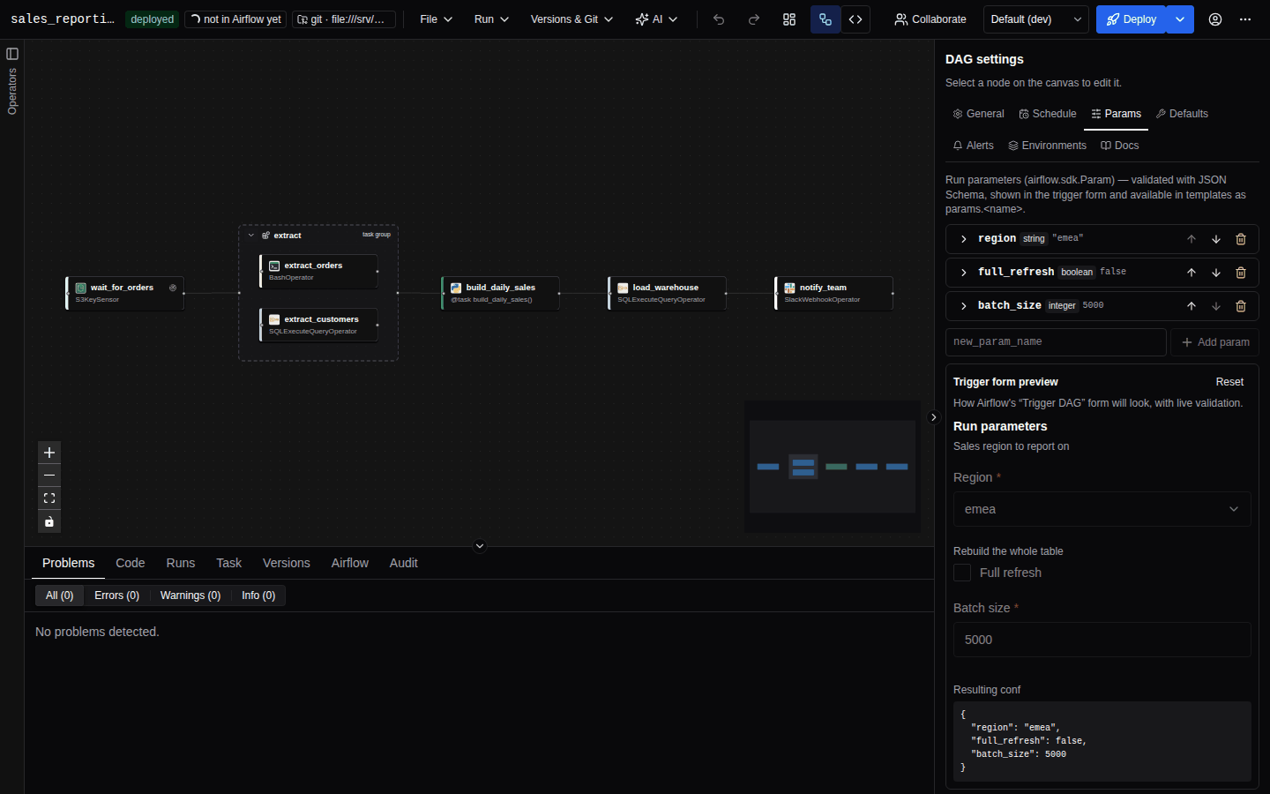Open the user account icon
1270x794 pixels.
point(1215,19)
